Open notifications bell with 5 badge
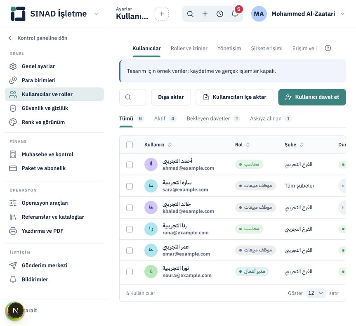356x326 pixels. (x=235, y=14)
